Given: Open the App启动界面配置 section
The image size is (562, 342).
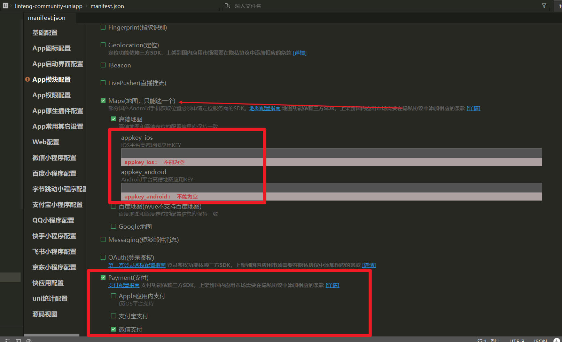Looking at the screenshot, I should tap(58, 64).
